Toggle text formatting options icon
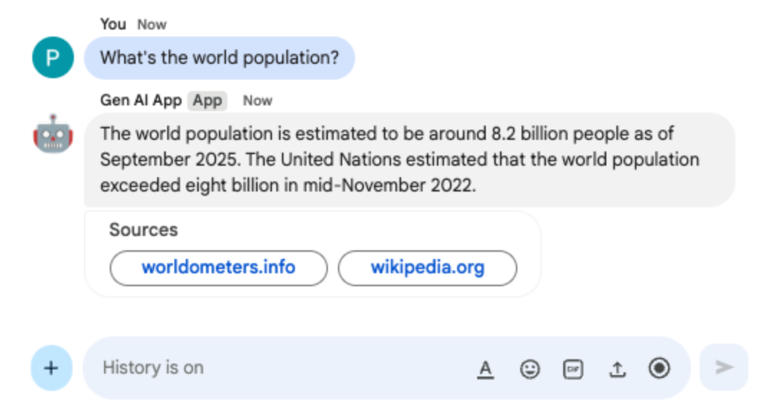The image size is (762, 416). [x=486, y=369]
